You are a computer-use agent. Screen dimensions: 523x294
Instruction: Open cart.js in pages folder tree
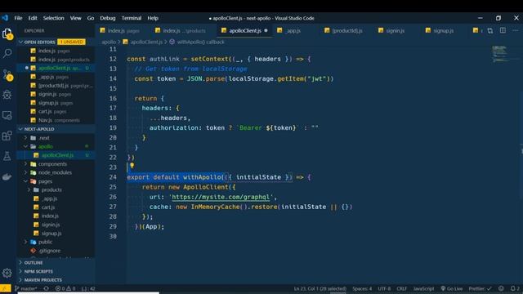tap(48, 207)
